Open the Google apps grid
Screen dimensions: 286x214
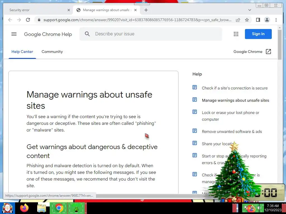236,34
